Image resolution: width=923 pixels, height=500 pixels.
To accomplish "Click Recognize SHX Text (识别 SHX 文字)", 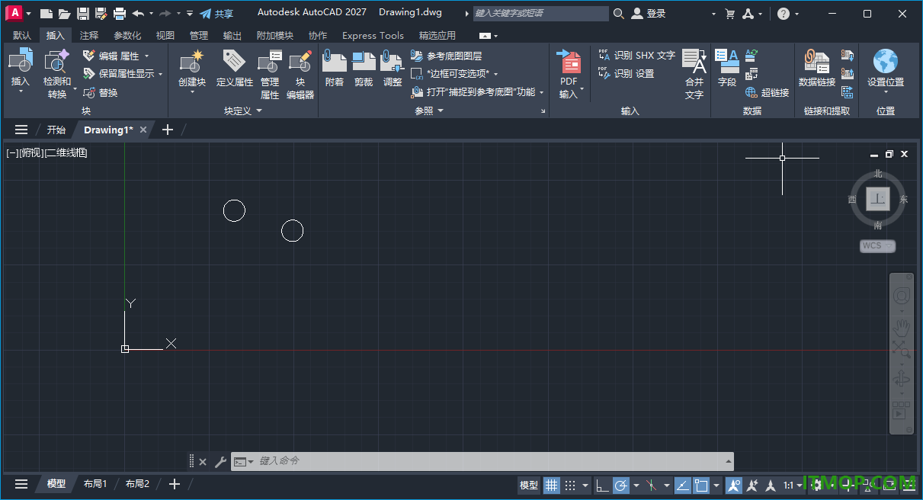I will [x=637, y=56].
